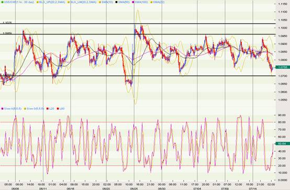Click the 1.1100 price axis value

pos(283,12)
